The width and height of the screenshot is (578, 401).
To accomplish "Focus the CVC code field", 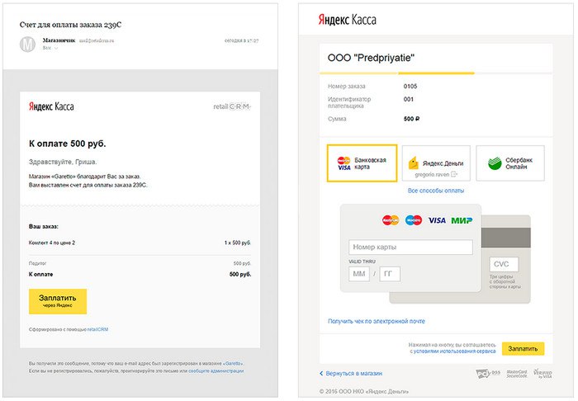I will coord(504,264).
